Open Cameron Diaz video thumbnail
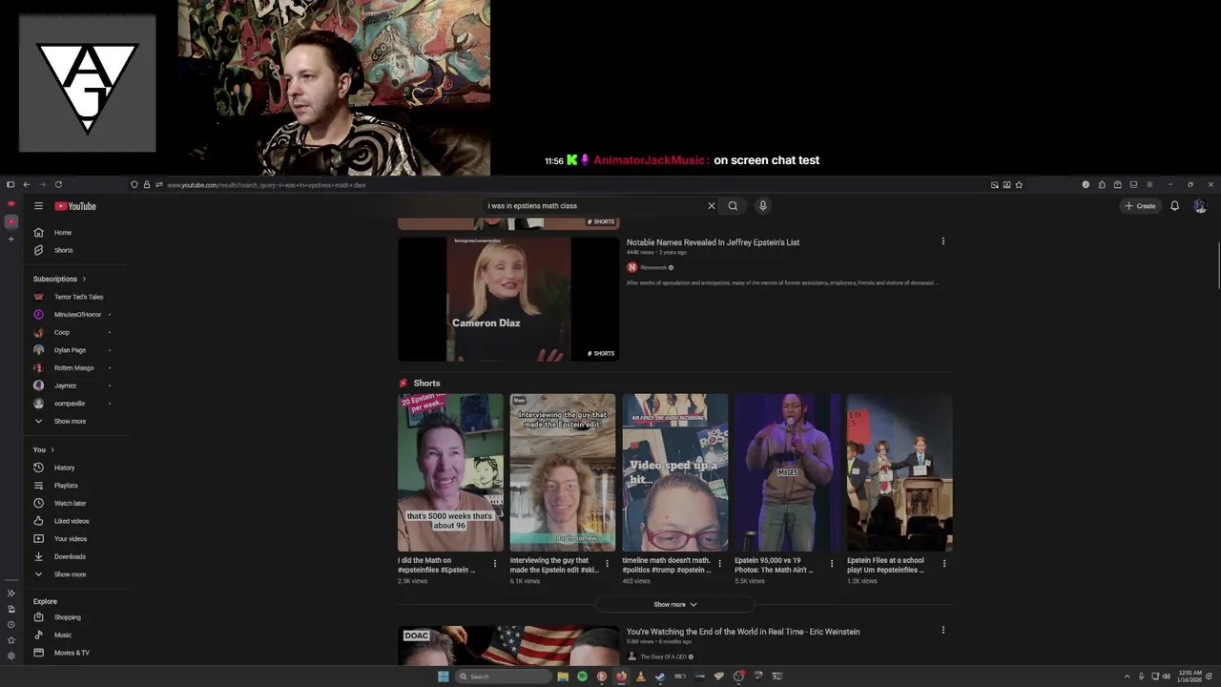Screen dimensions: 1221x687 click(x=508, y=299)
